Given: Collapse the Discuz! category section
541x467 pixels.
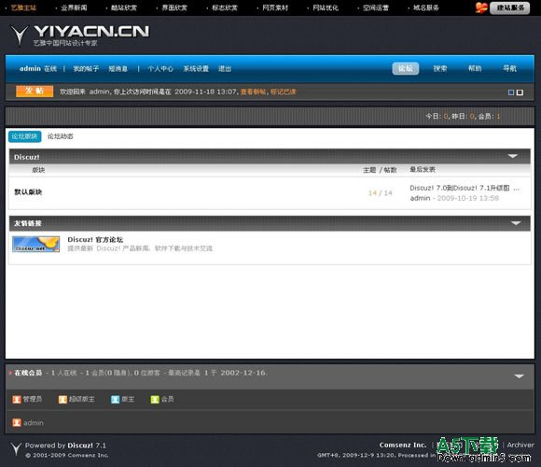Looking at the screenshot, I should [513, 156].
